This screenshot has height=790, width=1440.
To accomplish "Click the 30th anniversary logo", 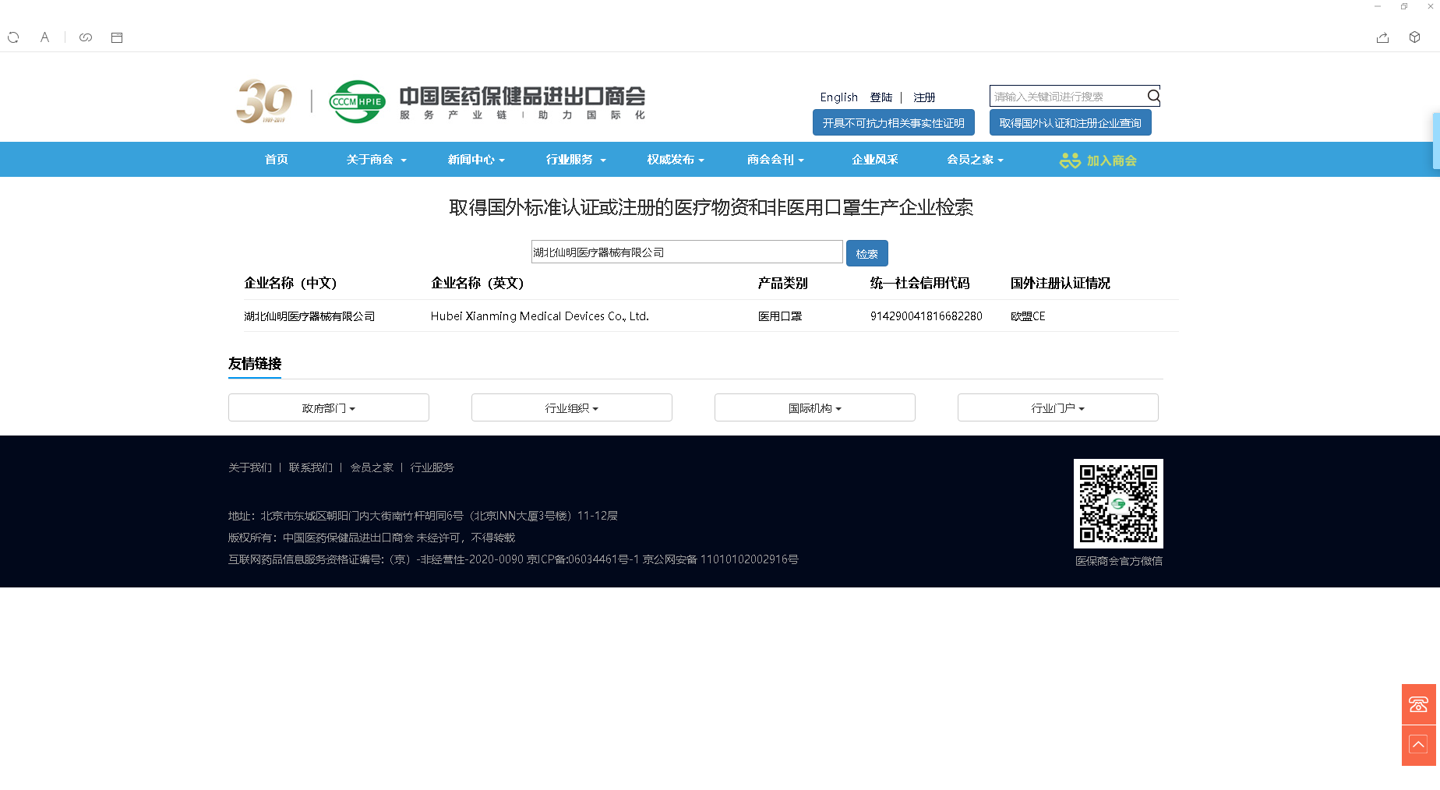I will [264, 101].
